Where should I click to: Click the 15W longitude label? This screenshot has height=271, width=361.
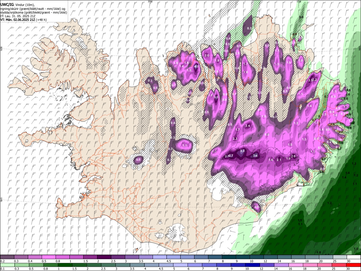pos(299,1)
